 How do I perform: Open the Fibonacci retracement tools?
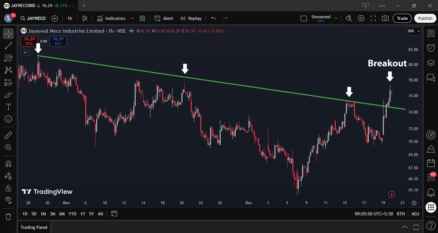(x=8, y=58)
